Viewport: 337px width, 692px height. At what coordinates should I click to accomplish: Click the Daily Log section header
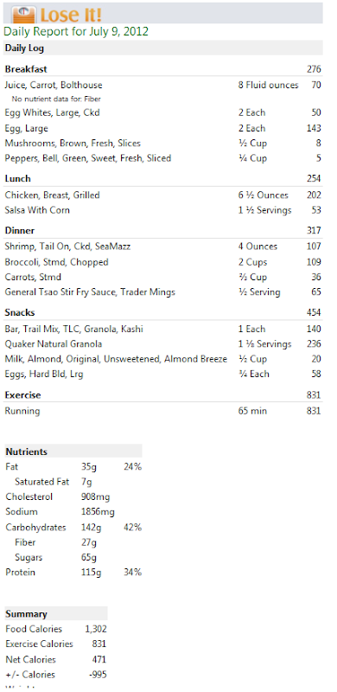tap(162, 48)
